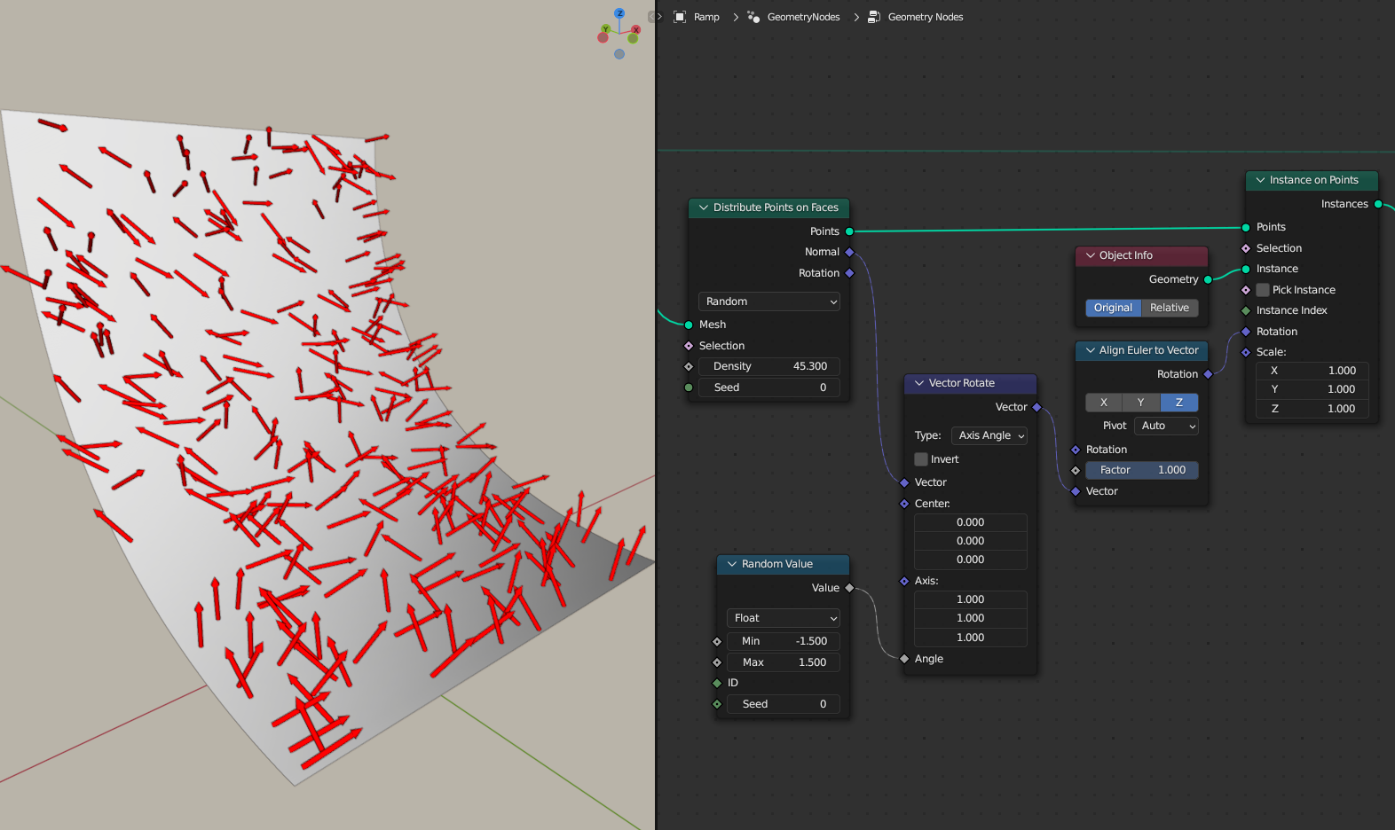The image size is (1395, 830).
Task: Click the Mesh input socket
Action: [x=689, y=325]
